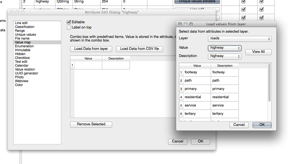
Task: Cancel the Load values from layer dialog
Action: pyautogui.click(x=239, y=125)
